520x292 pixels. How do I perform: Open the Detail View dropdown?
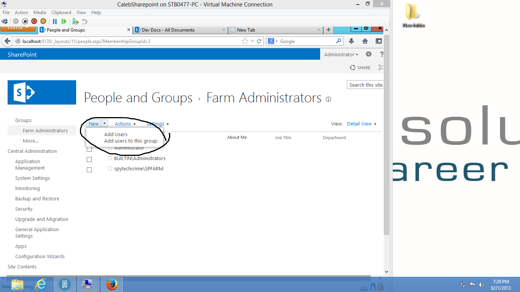pos(362,124)
